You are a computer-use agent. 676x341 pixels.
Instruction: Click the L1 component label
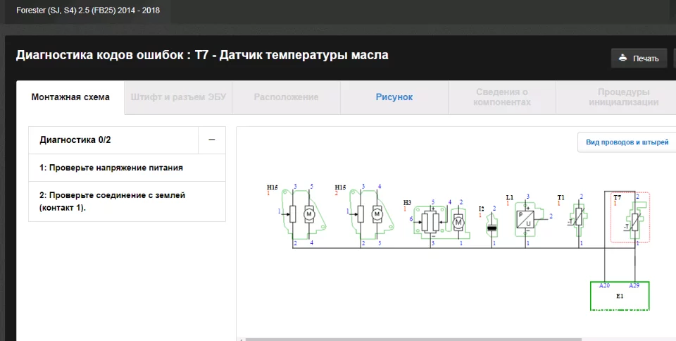coord(510,197)
